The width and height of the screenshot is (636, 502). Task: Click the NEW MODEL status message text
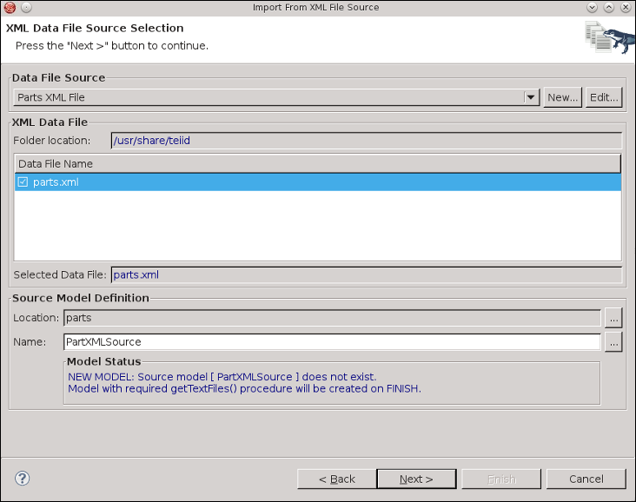tap(222, 377)
